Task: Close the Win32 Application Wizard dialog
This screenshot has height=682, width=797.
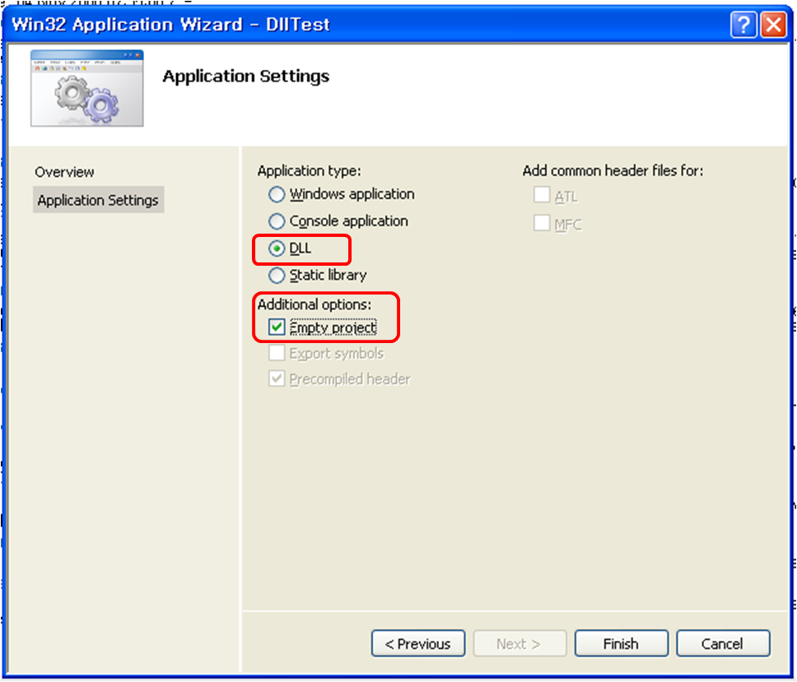Action: (773, 25)
